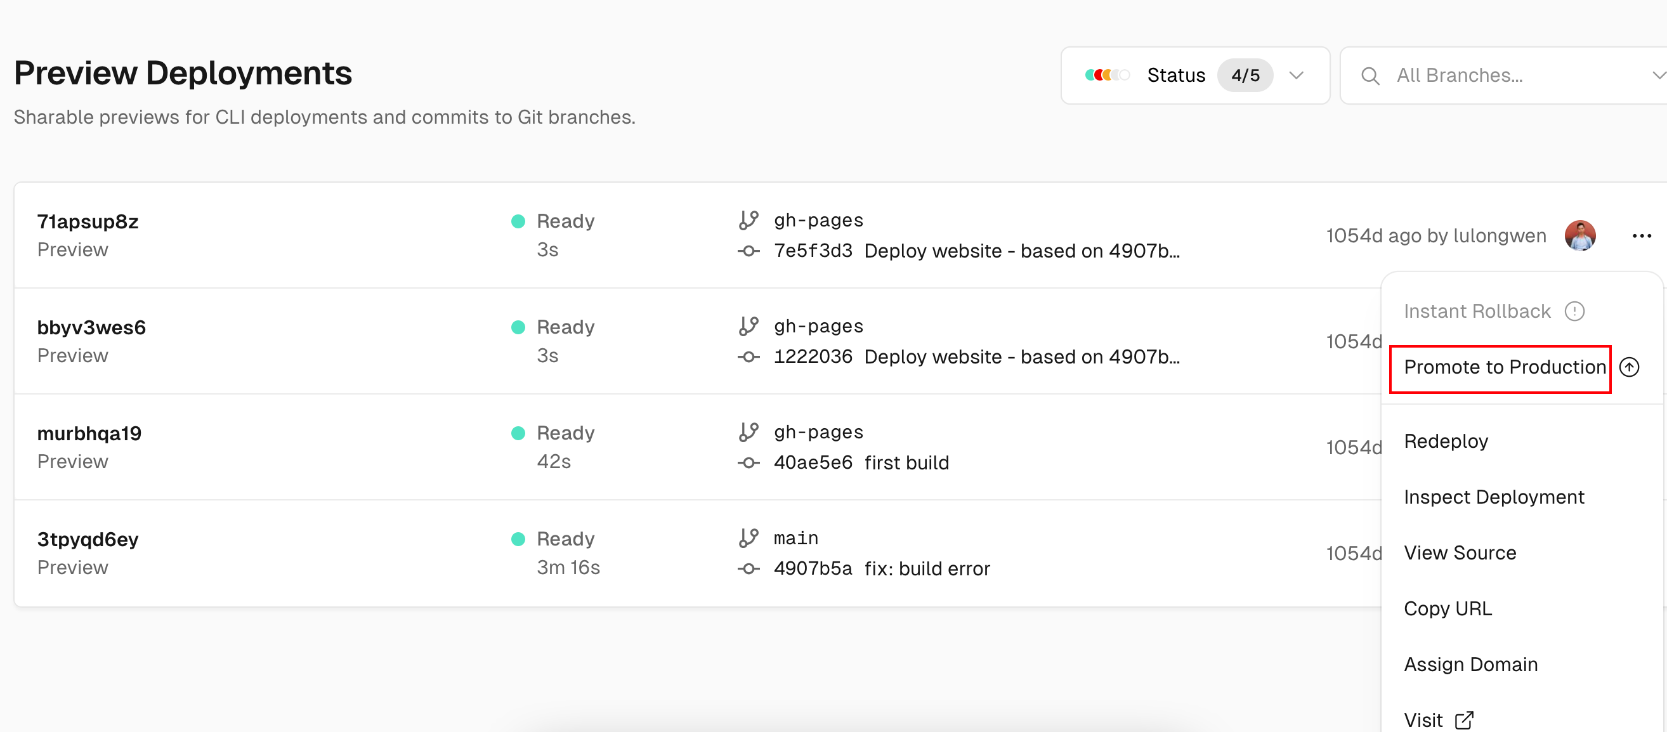This screenshot has width=1667, height=732.
Task: Open the bbyv3wes6 deployment link
Action: coord(91,327)
